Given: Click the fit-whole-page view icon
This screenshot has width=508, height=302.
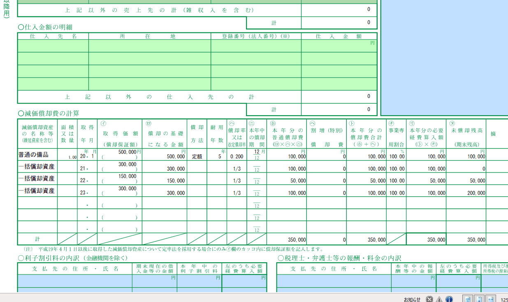Looking at the screenshot, I should [x=467, y=299].
